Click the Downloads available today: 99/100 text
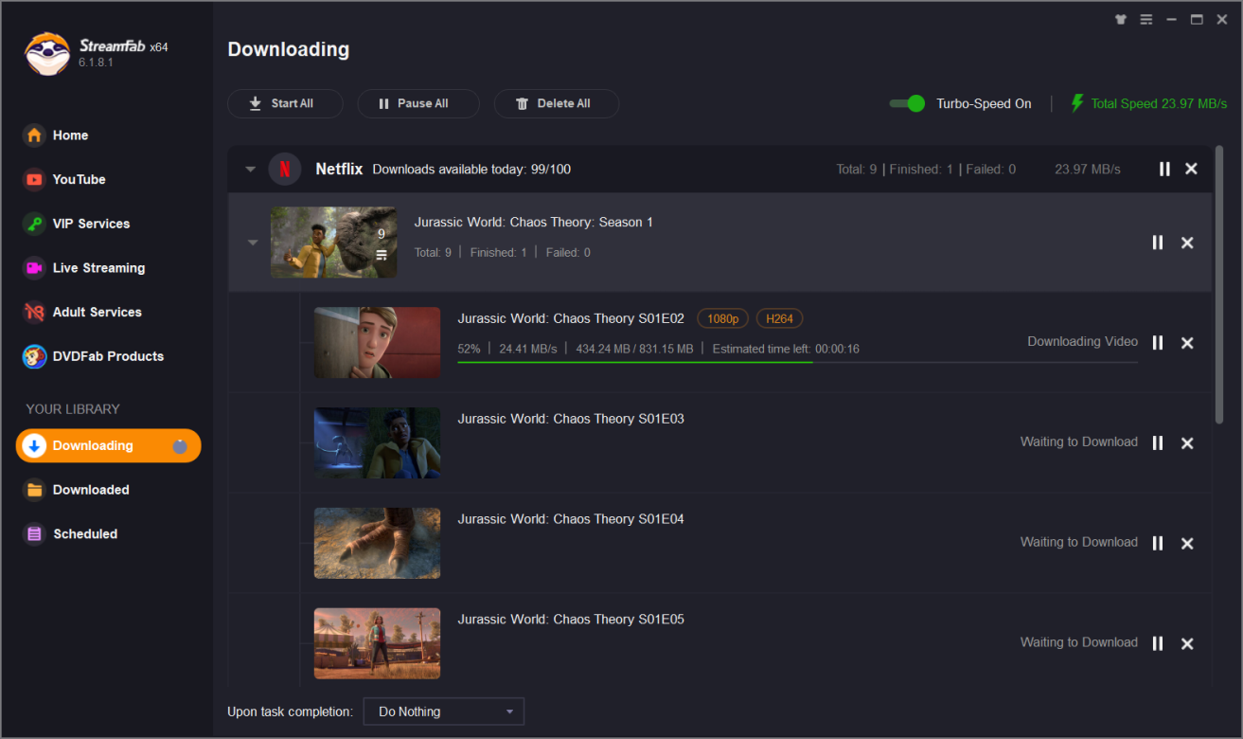 [471, 170]
